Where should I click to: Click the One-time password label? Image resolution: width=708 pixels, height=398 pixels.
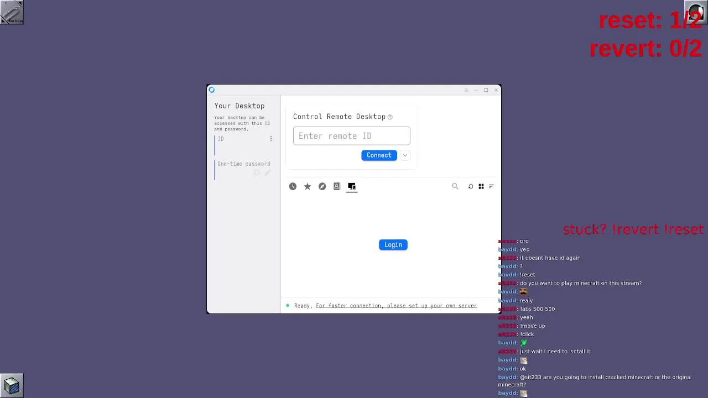tap(244, 164)
